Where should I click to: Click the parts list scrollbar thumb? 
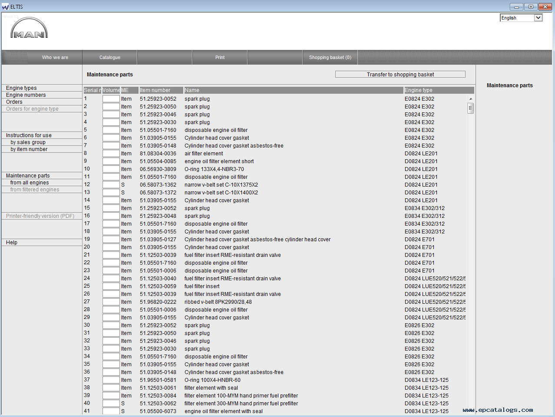(470, 108)
